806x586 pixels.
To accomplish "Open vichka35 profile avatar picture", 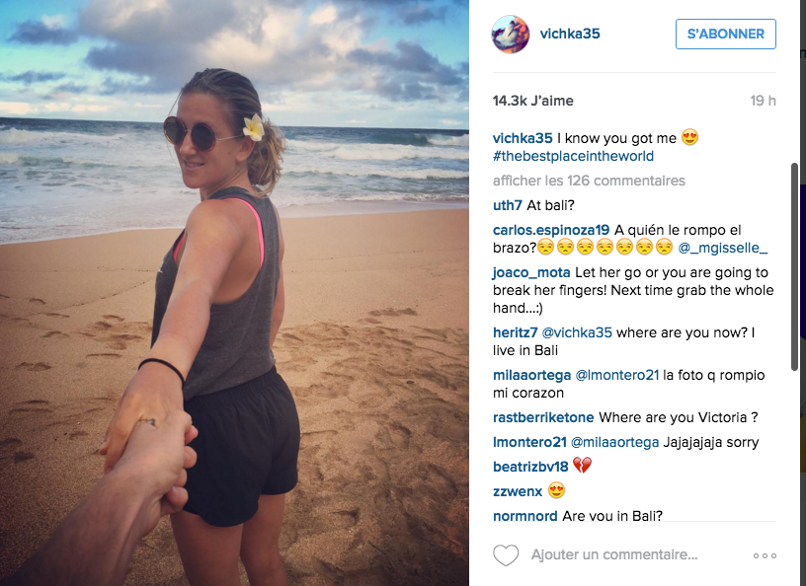I will coord(511,34).
